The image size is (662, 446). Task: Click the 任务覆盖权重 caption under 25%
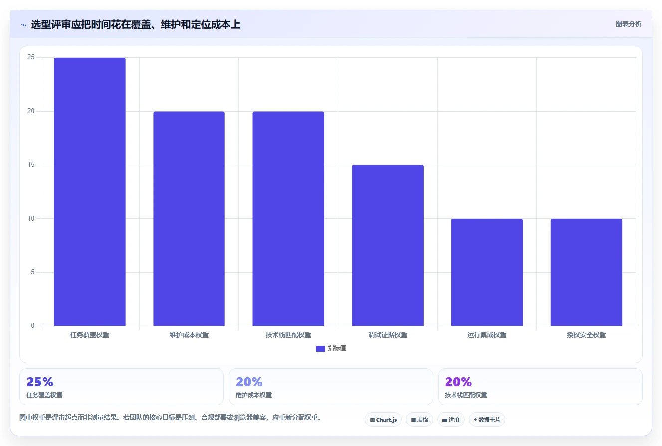[44, 395]
